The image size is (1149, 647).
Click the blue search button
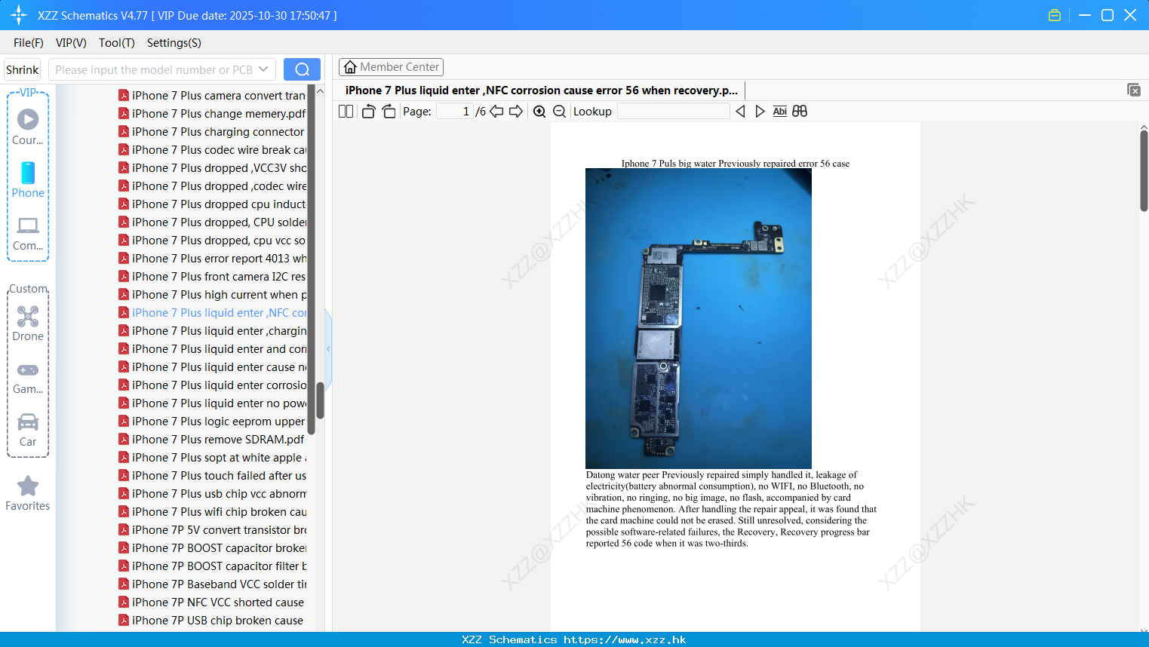point(302,69)
